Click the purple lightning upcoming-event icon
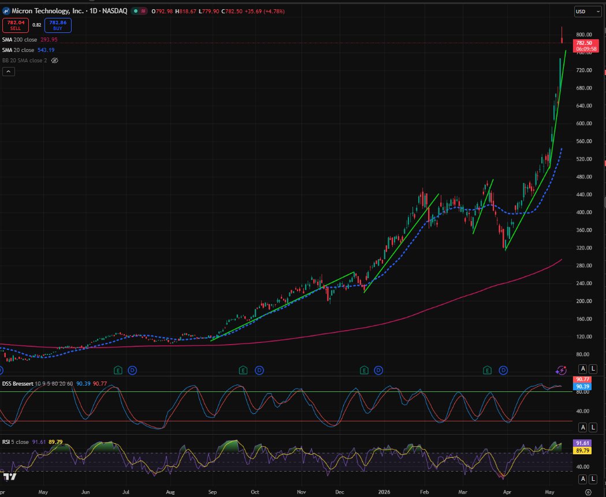The width and height of the screenshot is (606, 497). click(x=561, y=371)
